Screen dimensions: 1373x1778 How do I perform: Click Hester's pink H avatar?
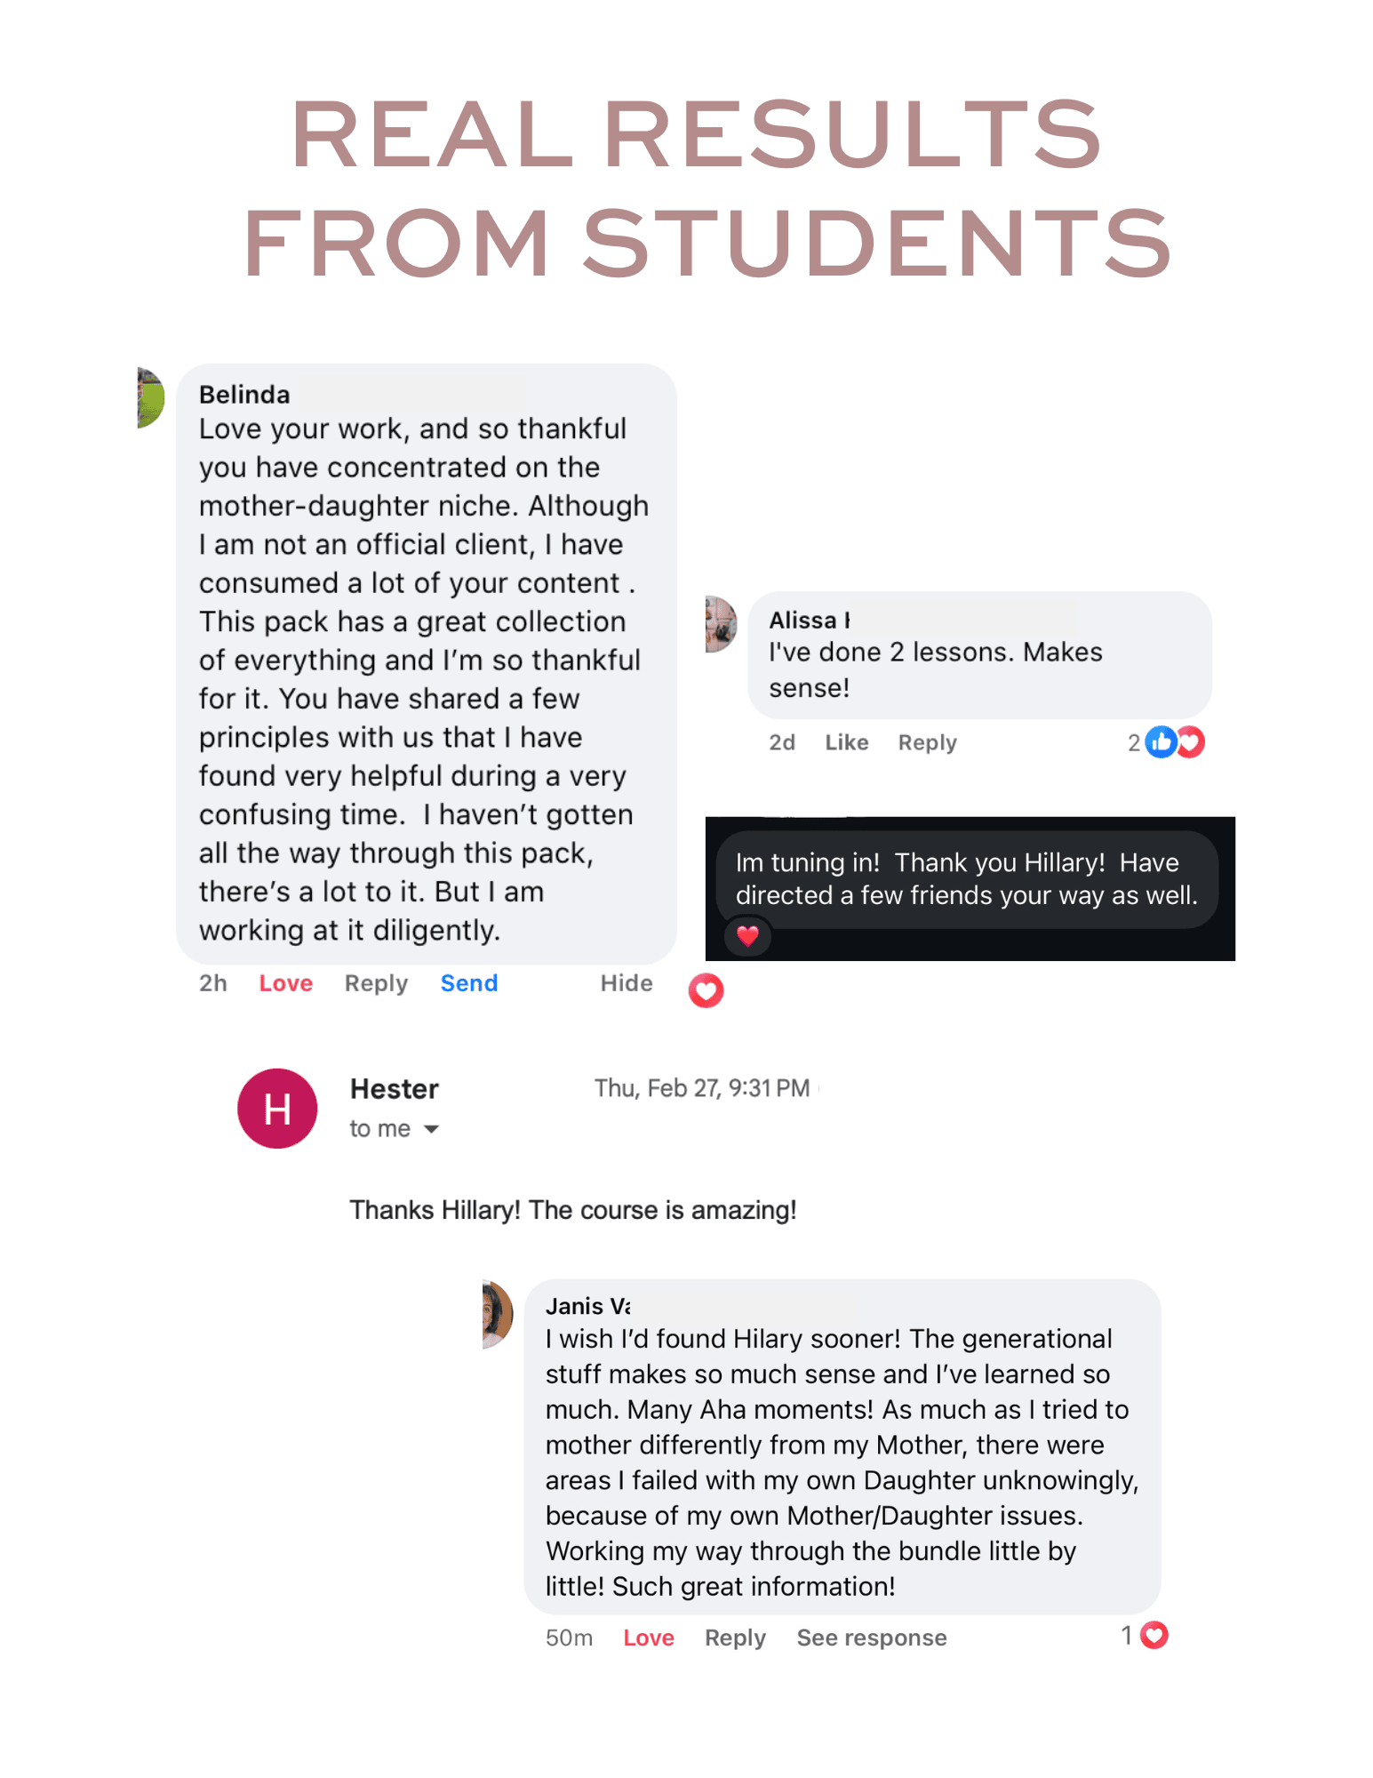pyautogui.click(x=277, y=1109)
